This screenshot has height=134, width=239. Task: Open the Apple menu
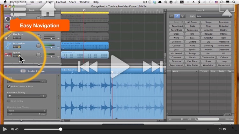click(5, 2)
